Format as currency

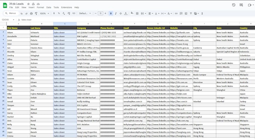(x=54, y=14)
